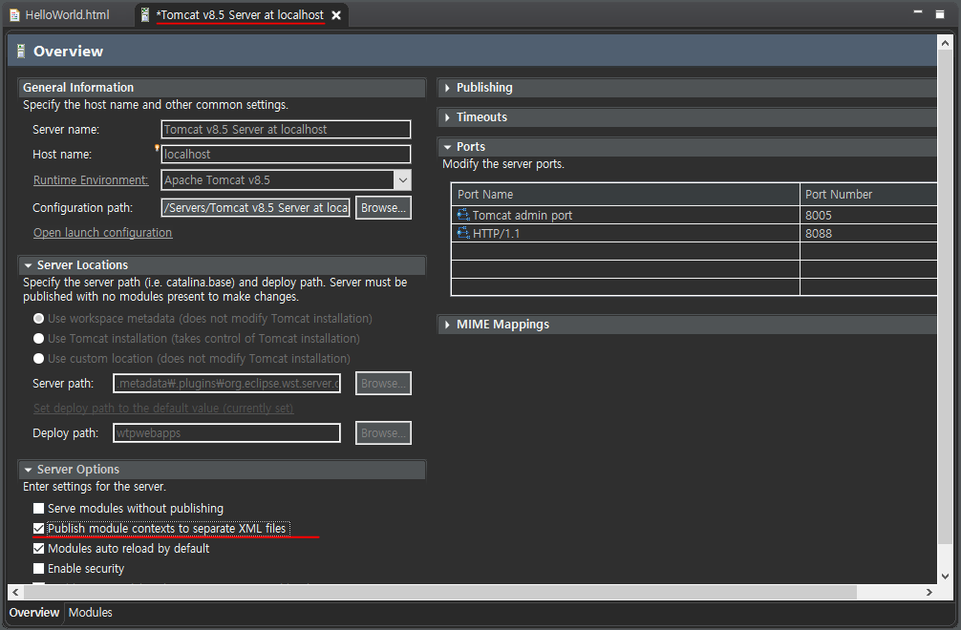
Task: Expand the Publishing section
Action: (447, 88)
